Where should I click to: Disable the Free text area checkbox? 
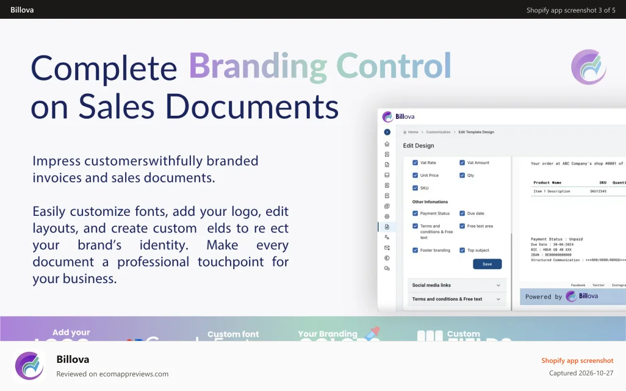(x=462, y=226)
